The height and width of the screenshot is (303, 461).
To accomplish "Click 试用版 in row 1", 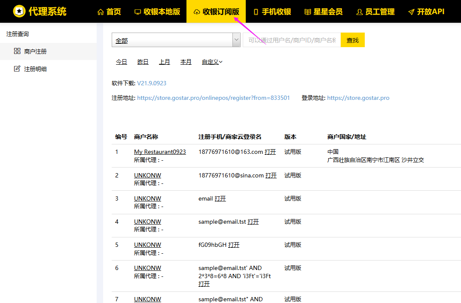I will coord(293,152).
